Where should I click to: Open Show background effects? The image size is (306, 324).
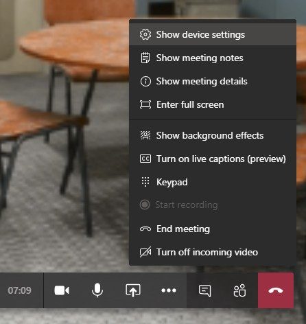click(213, 135)
